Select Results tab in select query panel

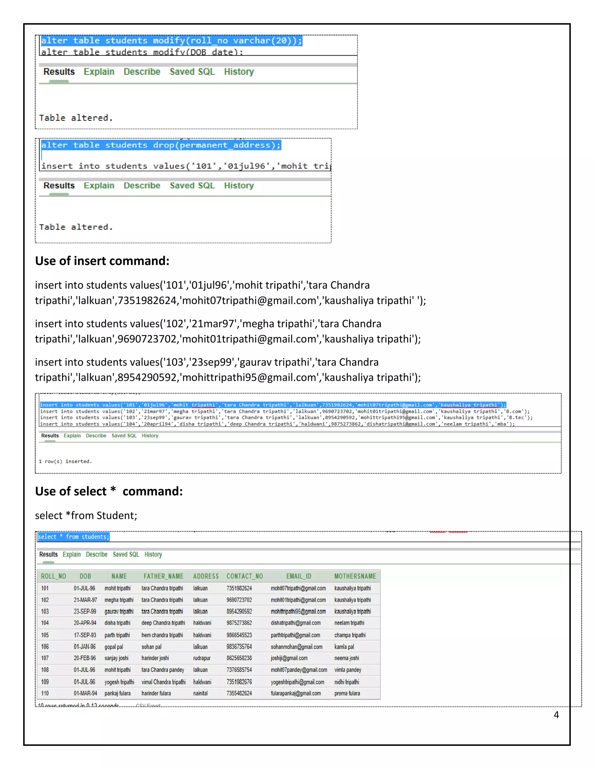click(x=48, y=554)
